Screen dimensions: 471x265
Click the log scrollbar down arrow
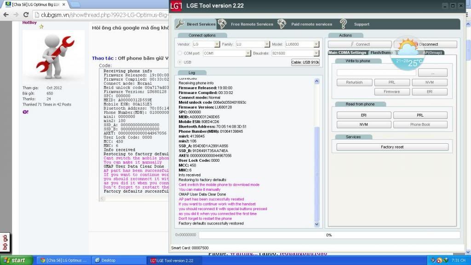tap(316, 224)
